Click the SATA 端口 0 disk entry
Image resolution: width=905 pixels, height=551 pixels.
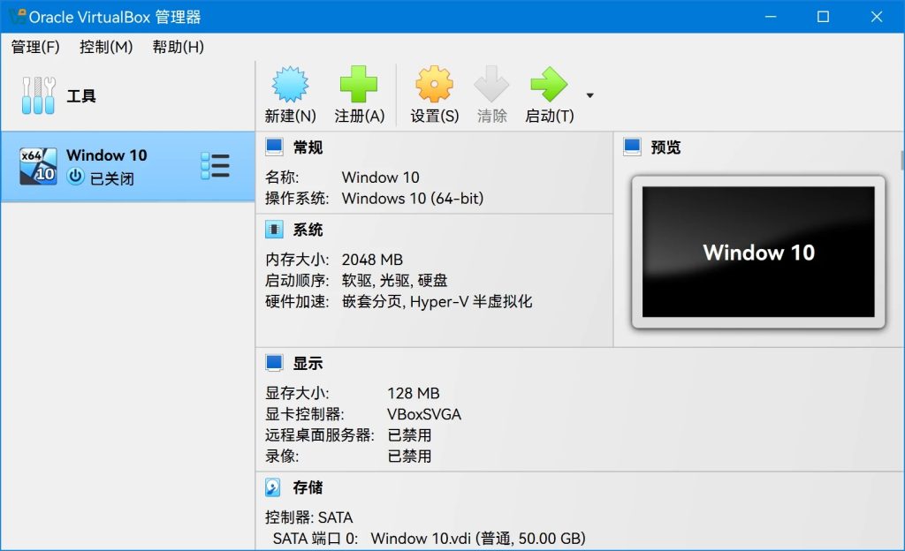(x=398, y=539)
